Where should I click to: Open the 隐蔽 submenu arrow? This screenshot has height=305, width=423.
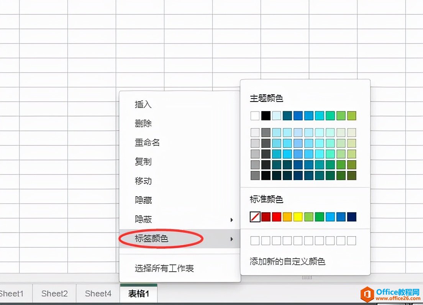(231, 220)
